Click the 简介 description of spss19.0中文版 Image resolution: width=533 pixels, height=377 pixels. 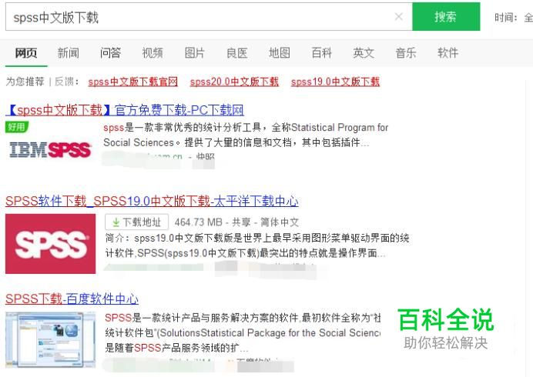point(257,245)
